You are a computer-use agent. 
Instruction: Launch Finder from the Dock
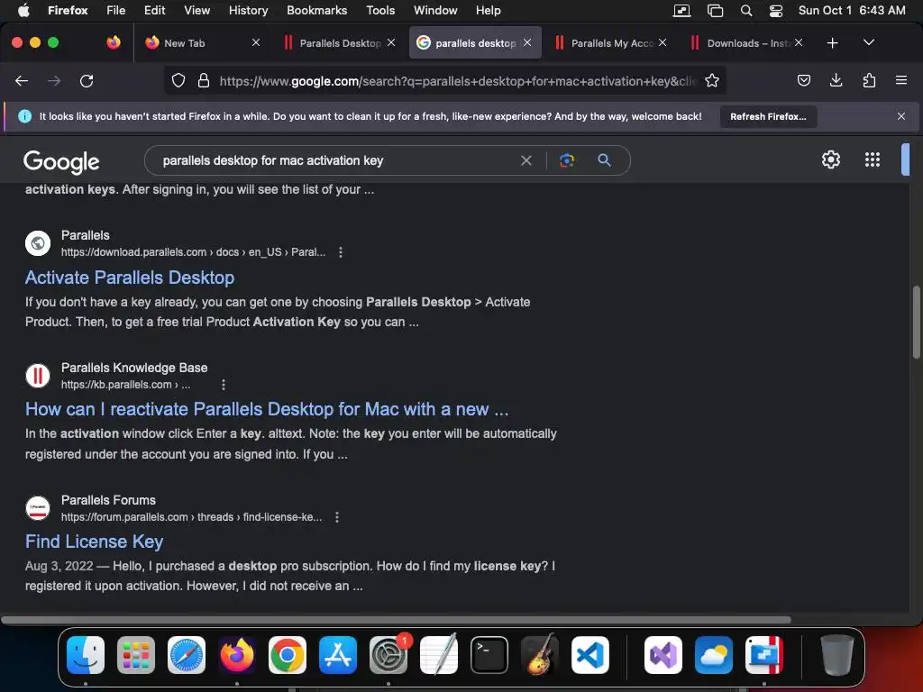[x=86, y=655]
